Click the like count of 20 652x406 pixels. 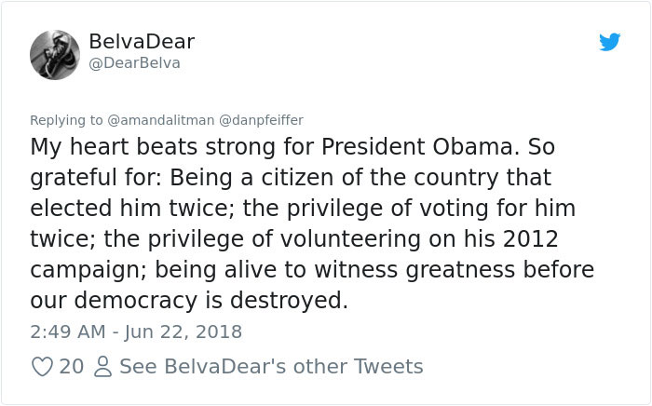coord(71,367)
